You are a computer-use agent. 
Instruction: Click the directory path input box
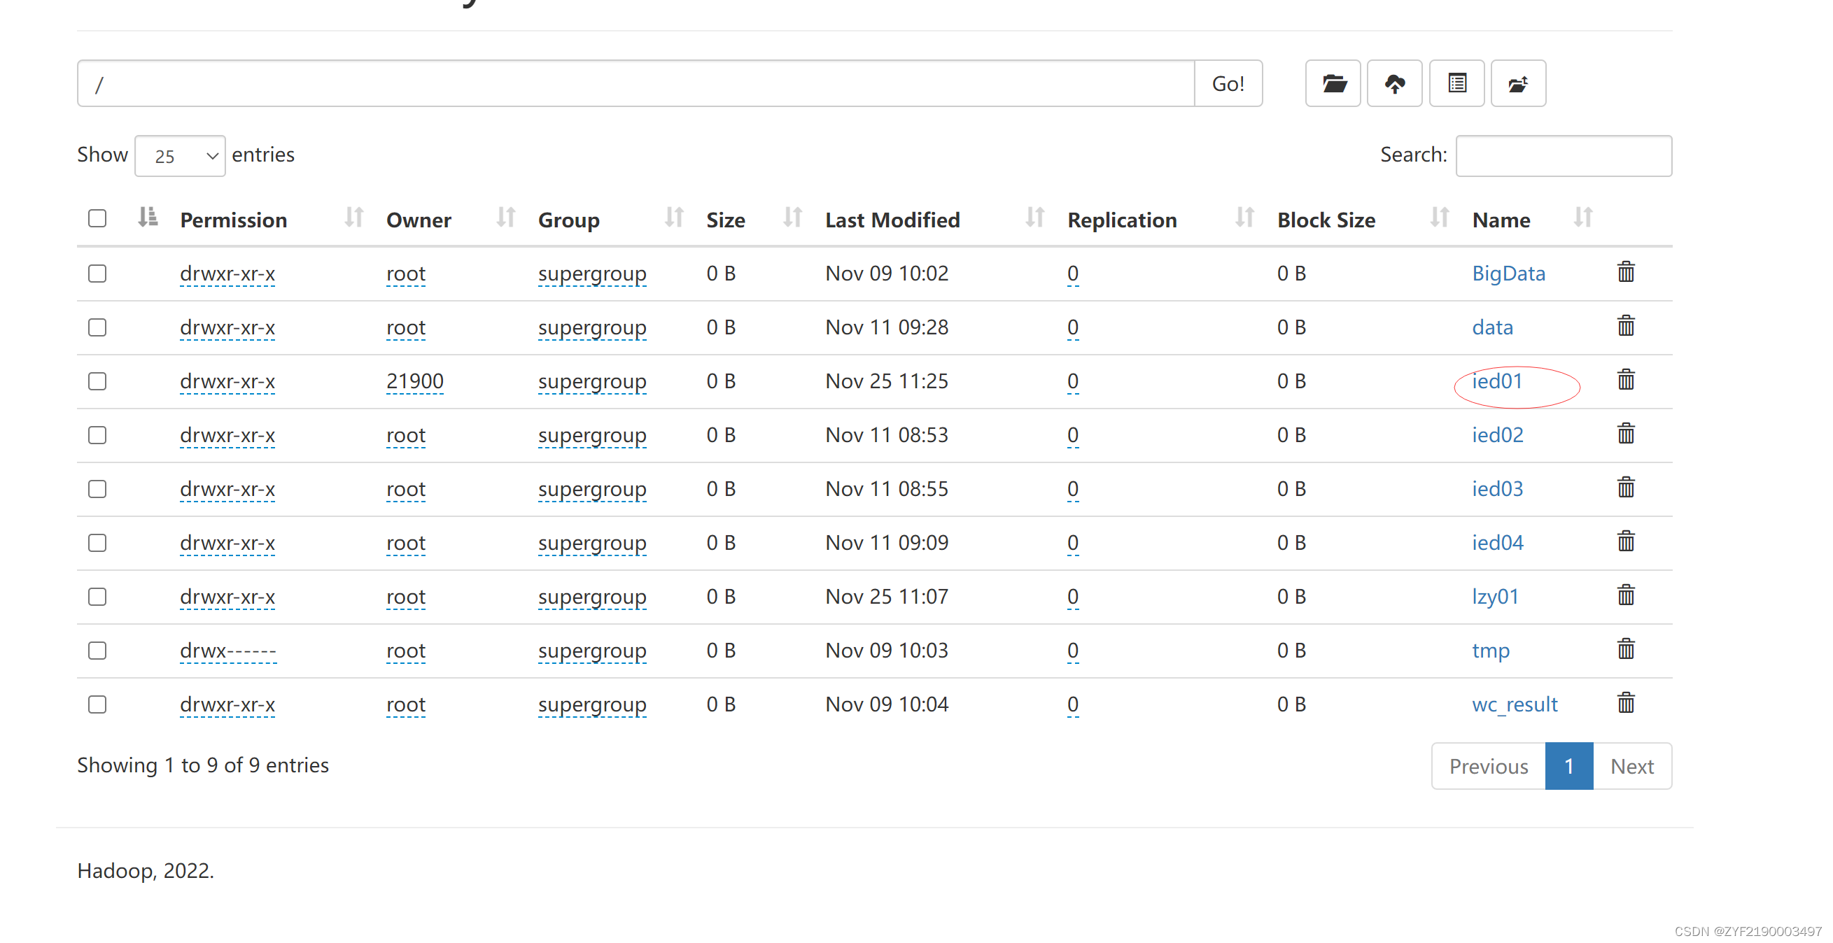(x=635, y=84)
